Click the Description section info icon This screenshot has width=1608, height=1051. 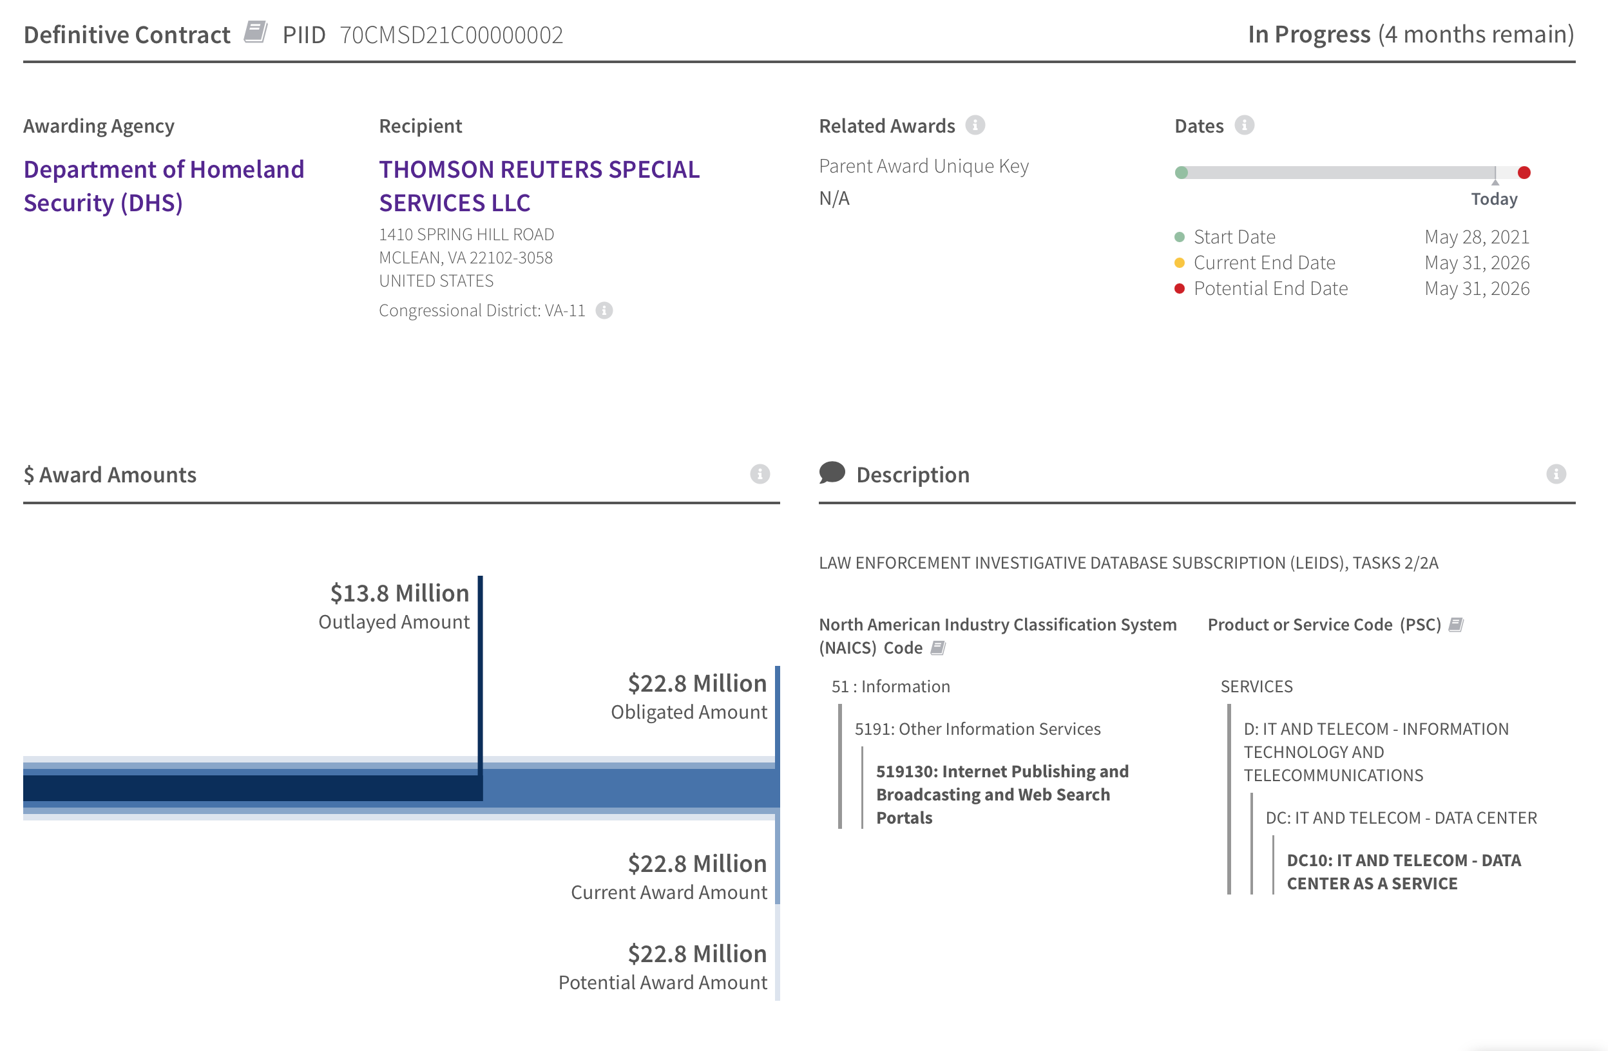pos(1555,474)
